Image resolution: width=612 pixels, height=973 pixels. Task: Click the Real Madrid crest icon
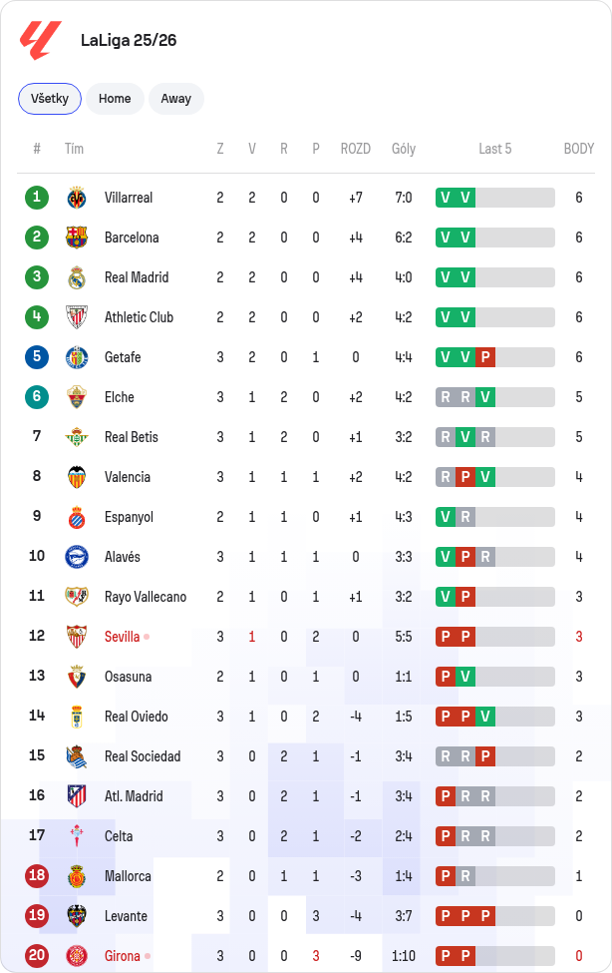click(x=77, y=277)
